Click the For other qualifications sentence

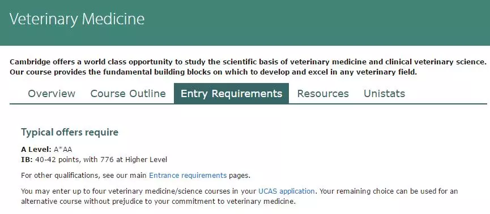135,176
